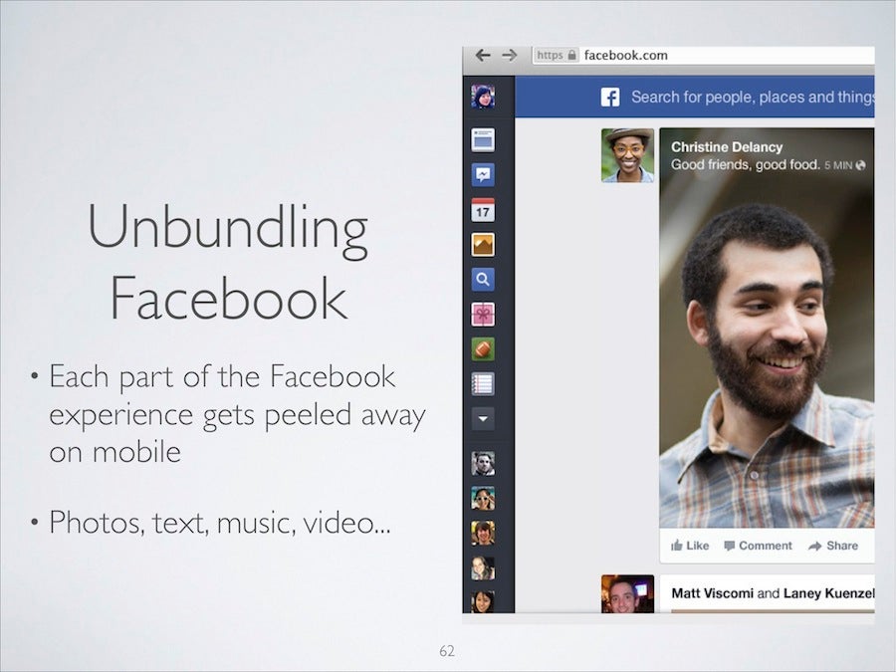896x672 pixels.
Task: Open the News Feed sidebar icon
Action: pos(483,140)
